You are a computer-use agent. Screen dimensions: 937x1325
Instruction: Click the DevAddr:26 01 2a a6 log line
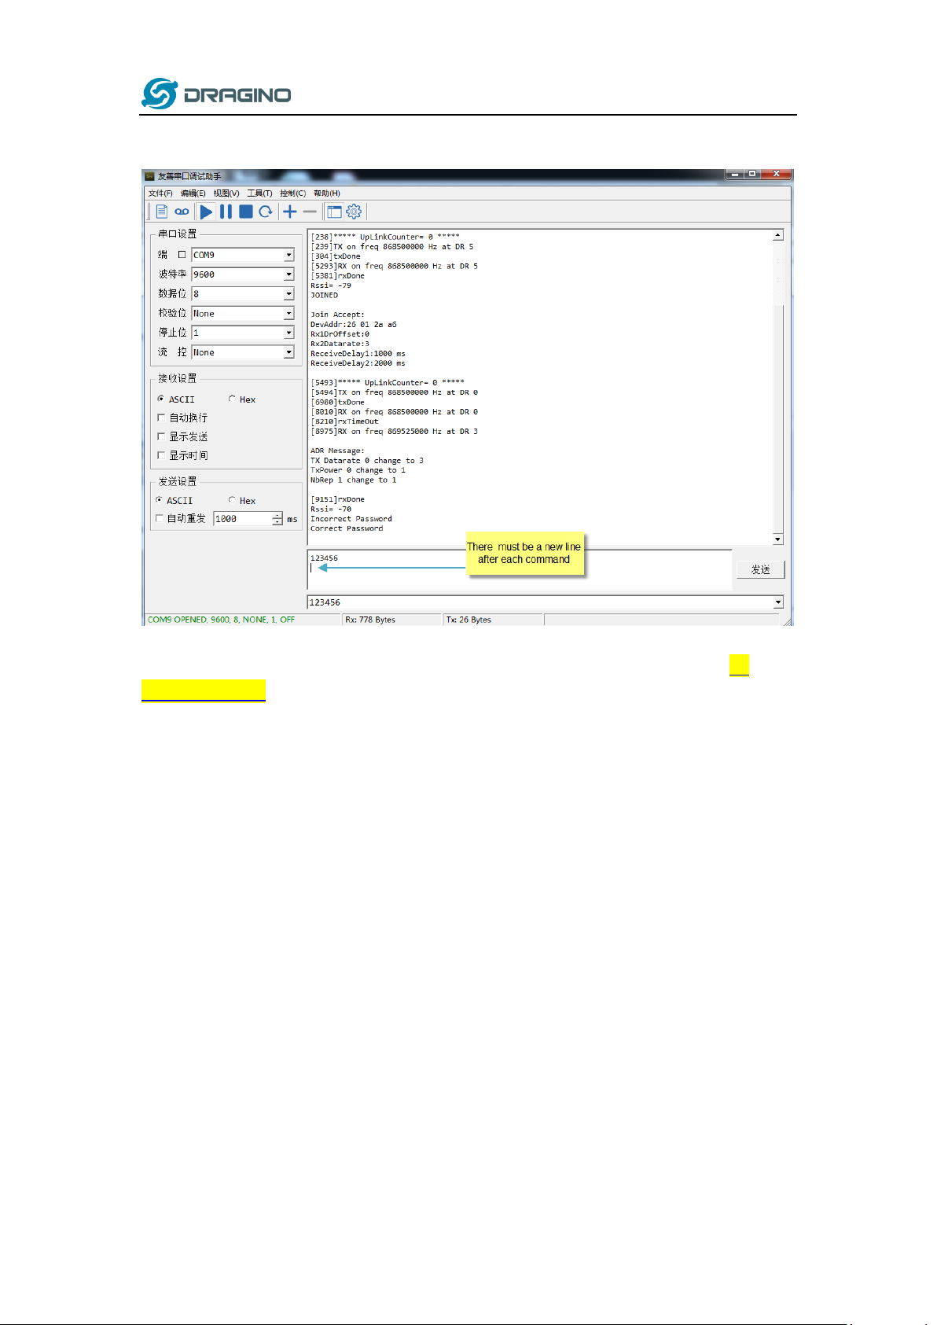tap(353, 325)
